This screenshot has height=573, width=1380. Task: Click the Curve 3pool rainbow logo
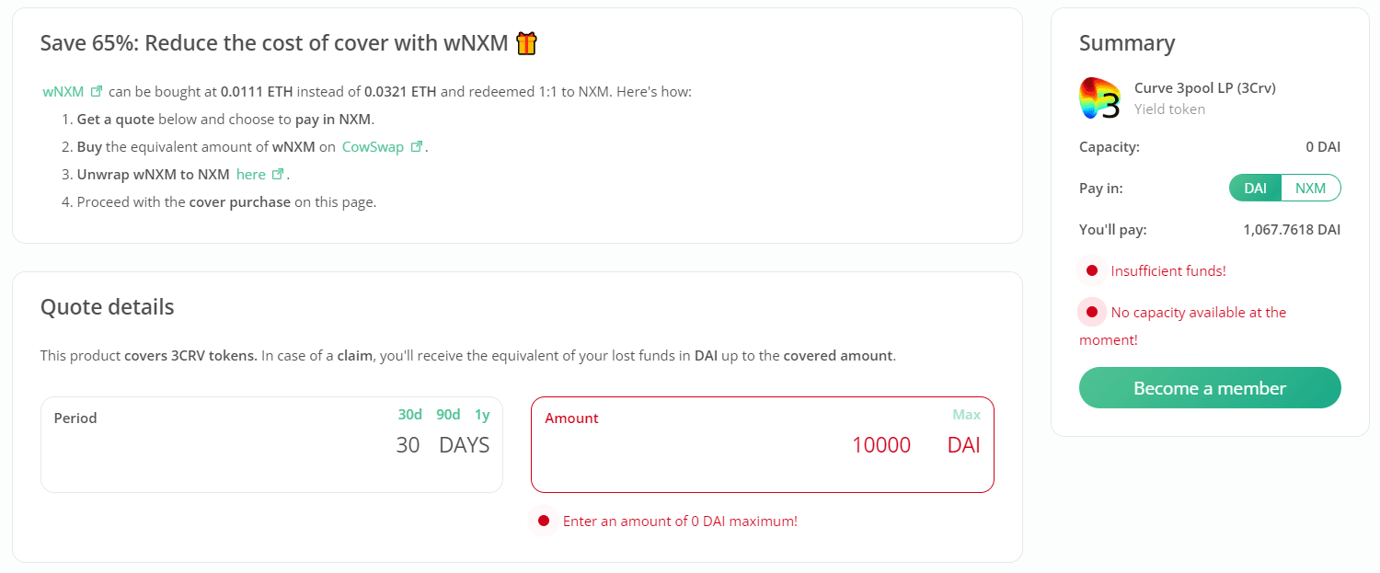[x=1099, y=98]
